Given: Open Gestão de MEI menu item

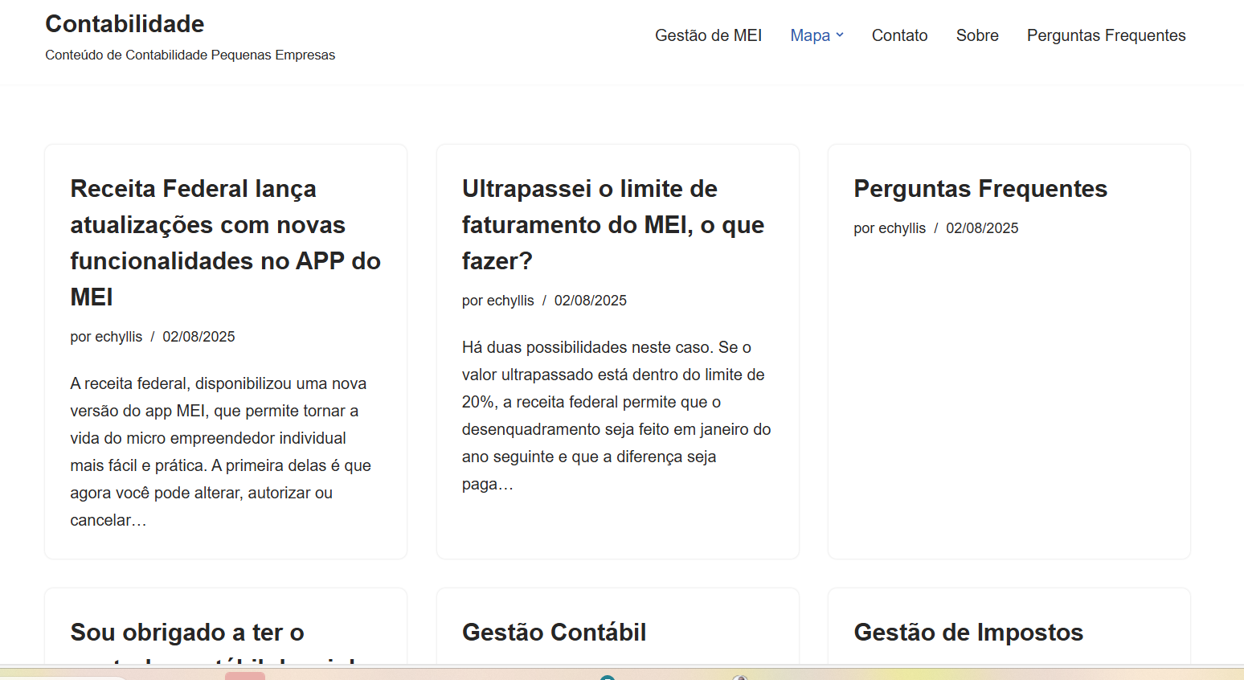Looking at the screenshot, I should [x=708, y=35].
